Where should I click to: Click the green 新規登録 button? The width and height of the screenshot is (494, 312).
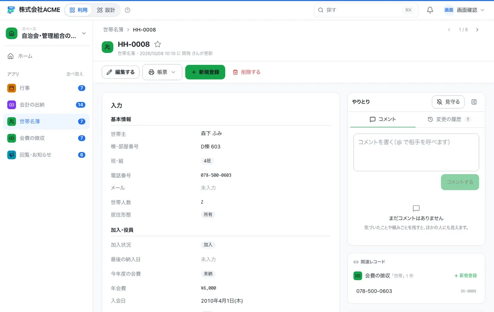tap(205, 72)
